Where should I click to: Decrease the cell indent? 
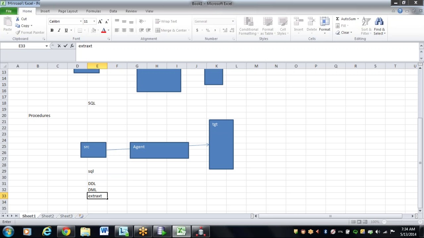point(141,30)
